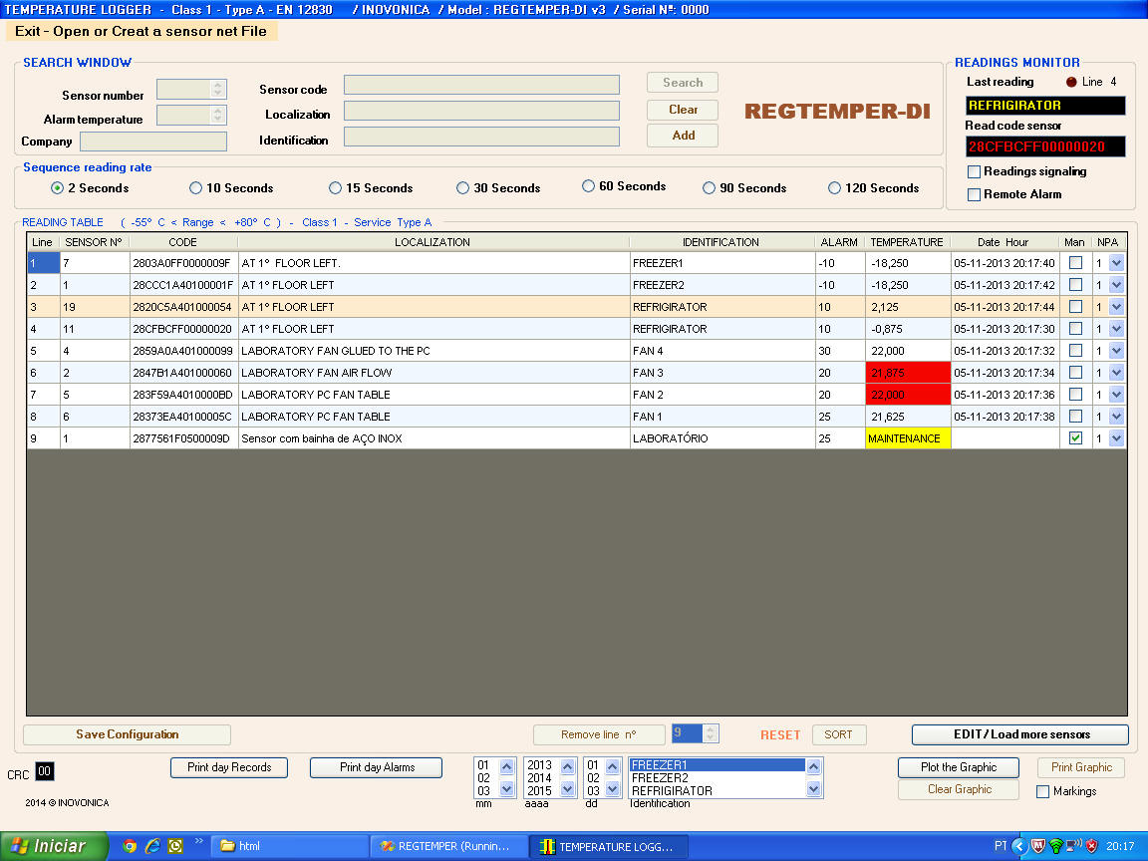The height and width of the screenshot is (861, 1148).
Task: Click the Plot the Graphic button
Action: tap(959, 767)
